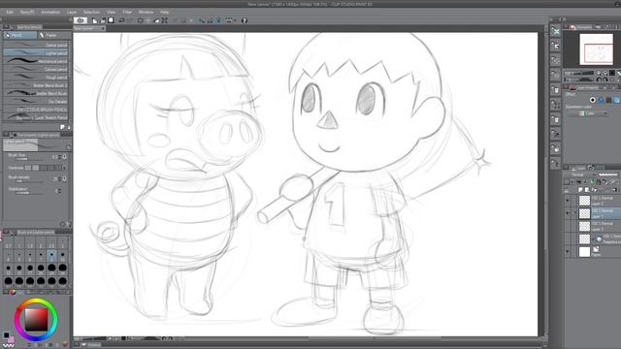Select the pink sub drawing color swatch
This screenshot has height=349, width=621.
coord(11,339)
